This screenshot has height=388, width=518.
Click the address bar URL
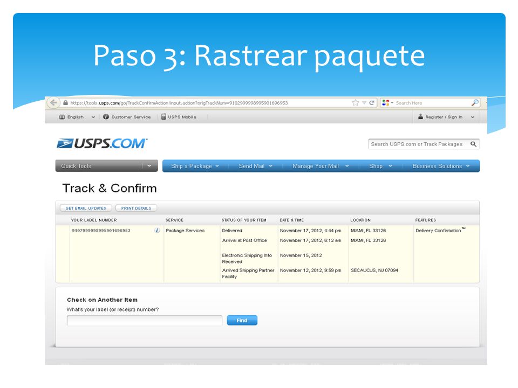click(x=179, y=103)
